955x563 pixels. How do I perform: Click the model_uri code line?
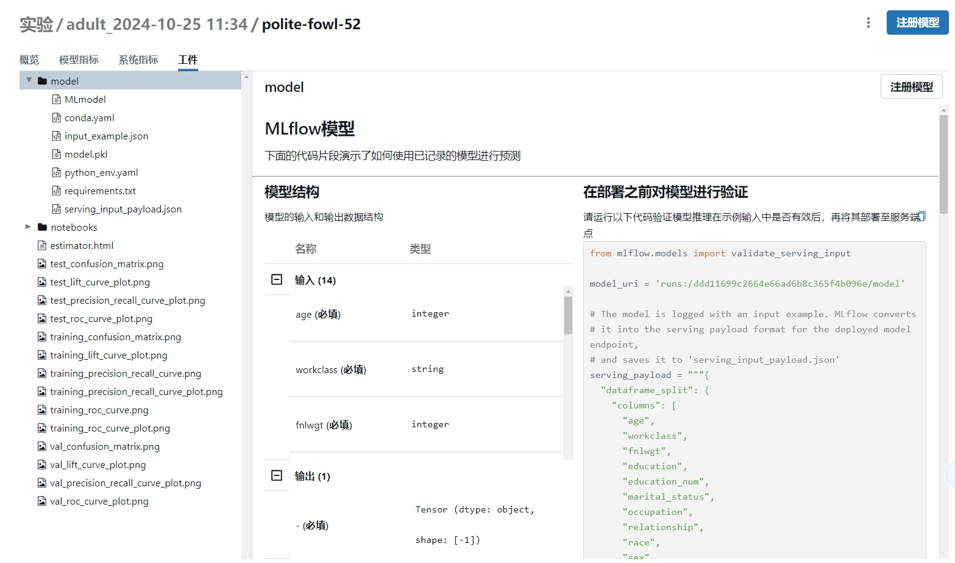pos(747,284)
